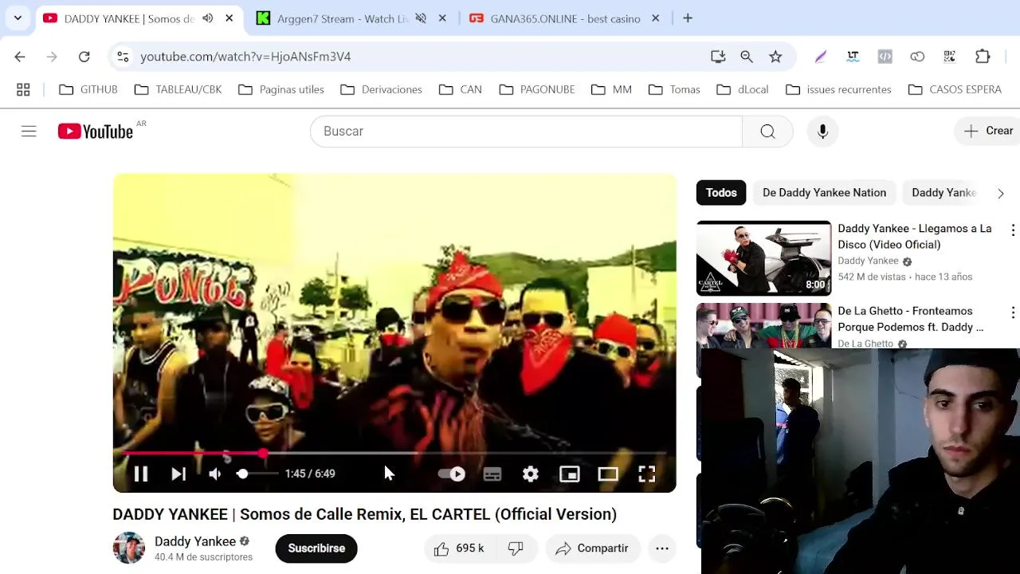
Task: Reload the current page
Action: [x=84, y=57]
